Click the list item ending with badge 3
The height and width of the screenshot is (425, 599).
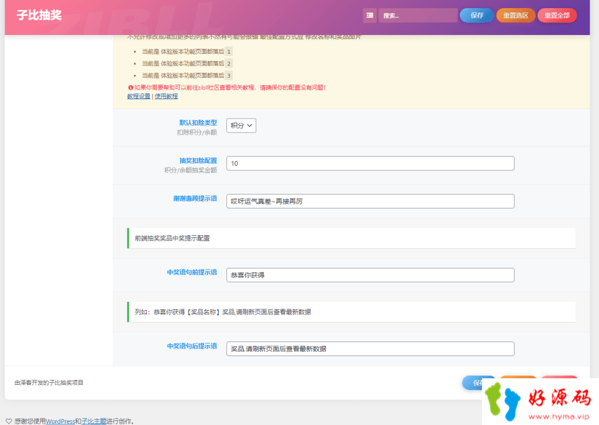coord(187,75)
